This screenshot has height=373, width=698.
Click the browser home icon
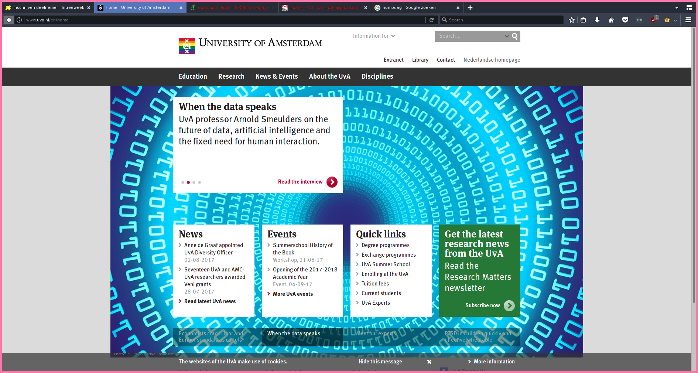(x=611, y=20)
